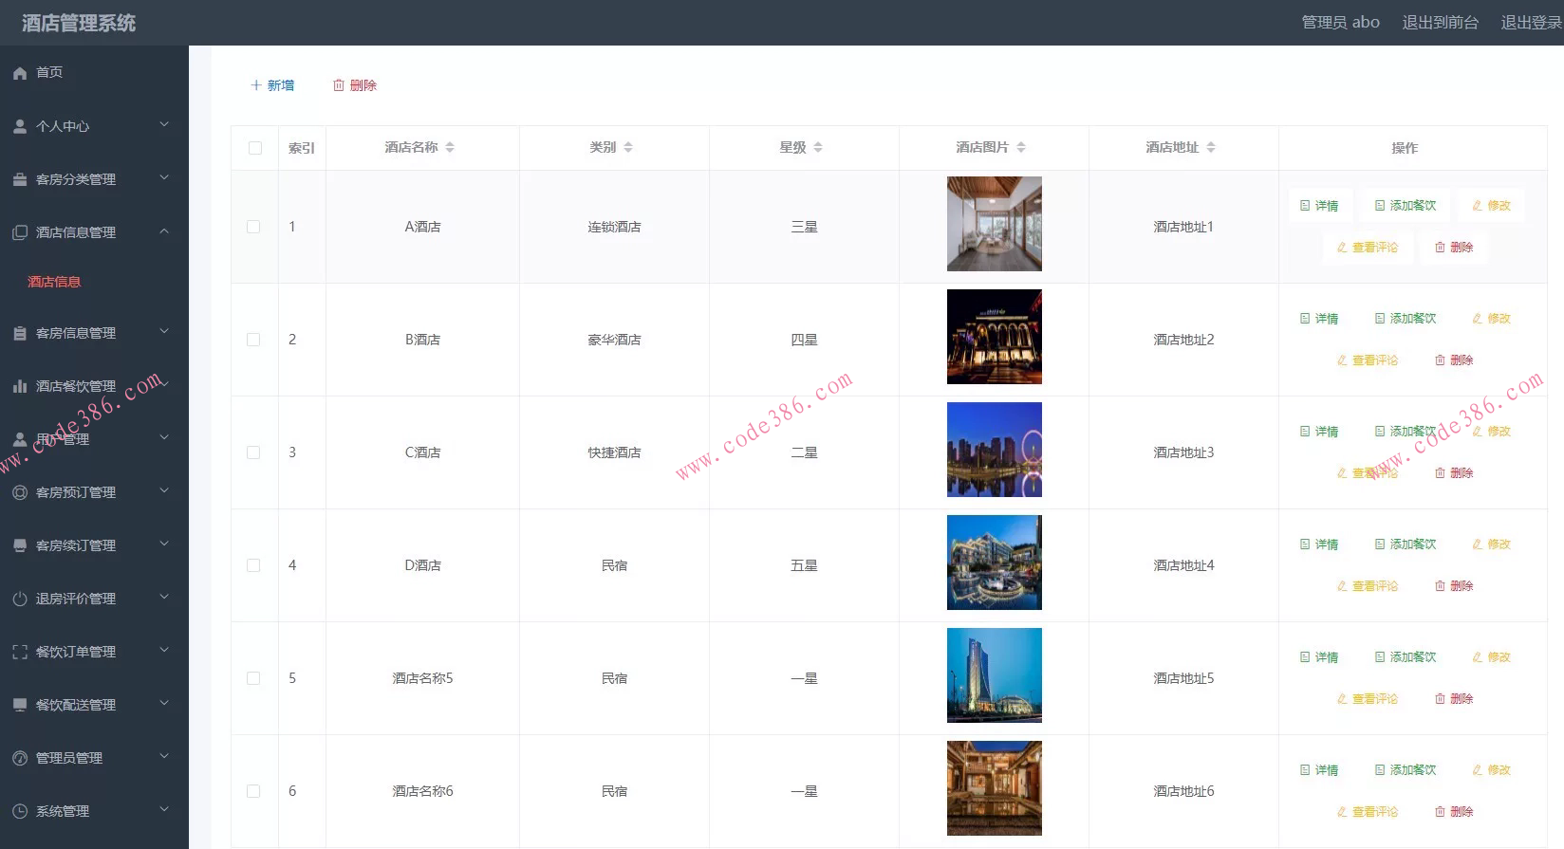Click 查看评论 for B酒店 row
Image resolution: width=1564 pixels, height=849 pixels.
click(x=1368, y=360)
